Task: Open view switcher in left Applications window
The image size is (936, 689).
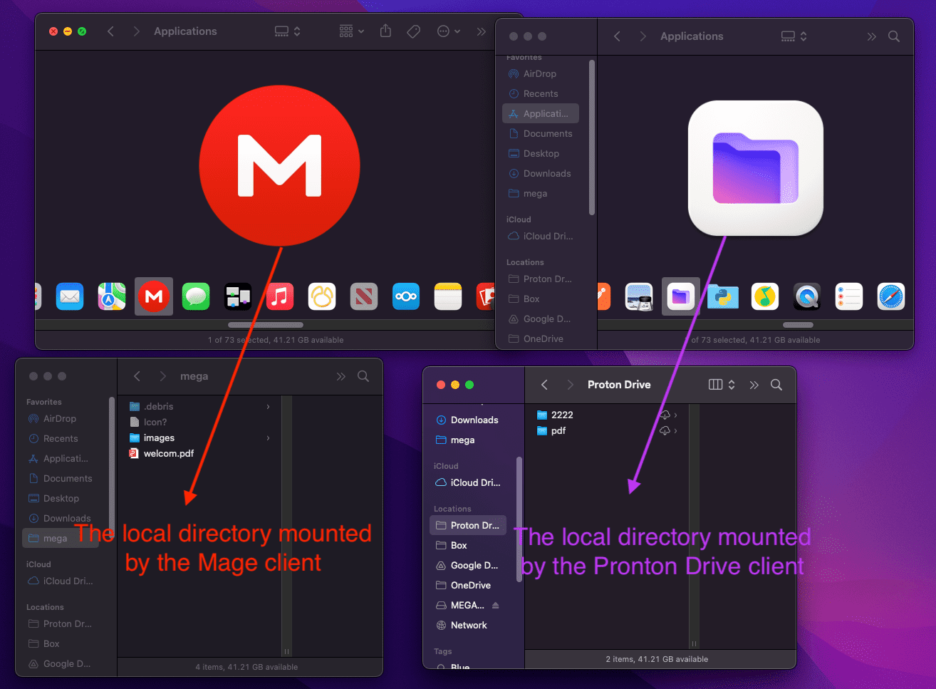Action: tap(288, 31)
